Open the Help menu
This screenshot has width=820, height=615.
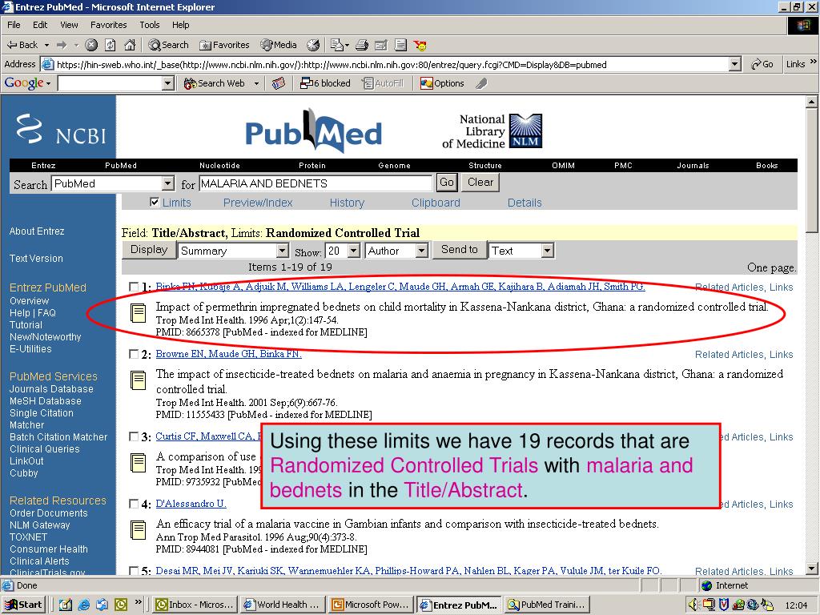[180, 25]
